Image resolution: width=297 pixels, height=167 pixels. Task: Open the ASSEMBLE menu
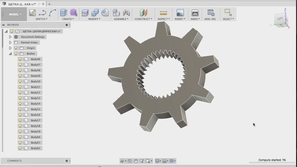click(121, 19)
